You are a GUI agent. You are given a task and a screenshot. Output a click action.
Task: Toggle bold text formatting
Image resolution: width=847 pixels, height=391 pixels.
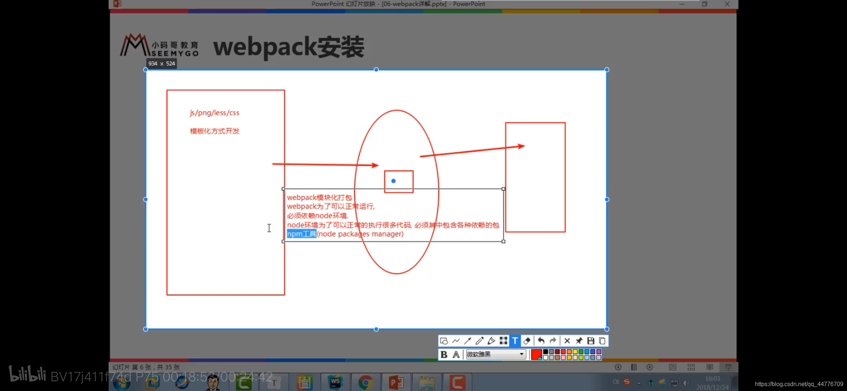pos(444,354)
